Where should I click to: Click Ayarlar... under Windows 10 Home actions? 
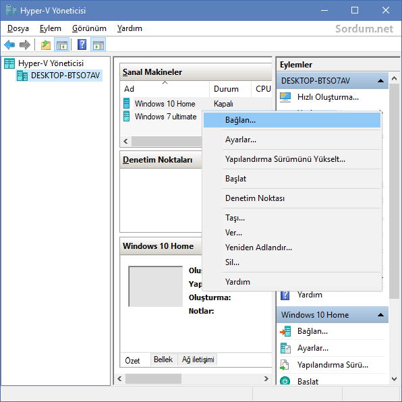click(x=313, y=348)
